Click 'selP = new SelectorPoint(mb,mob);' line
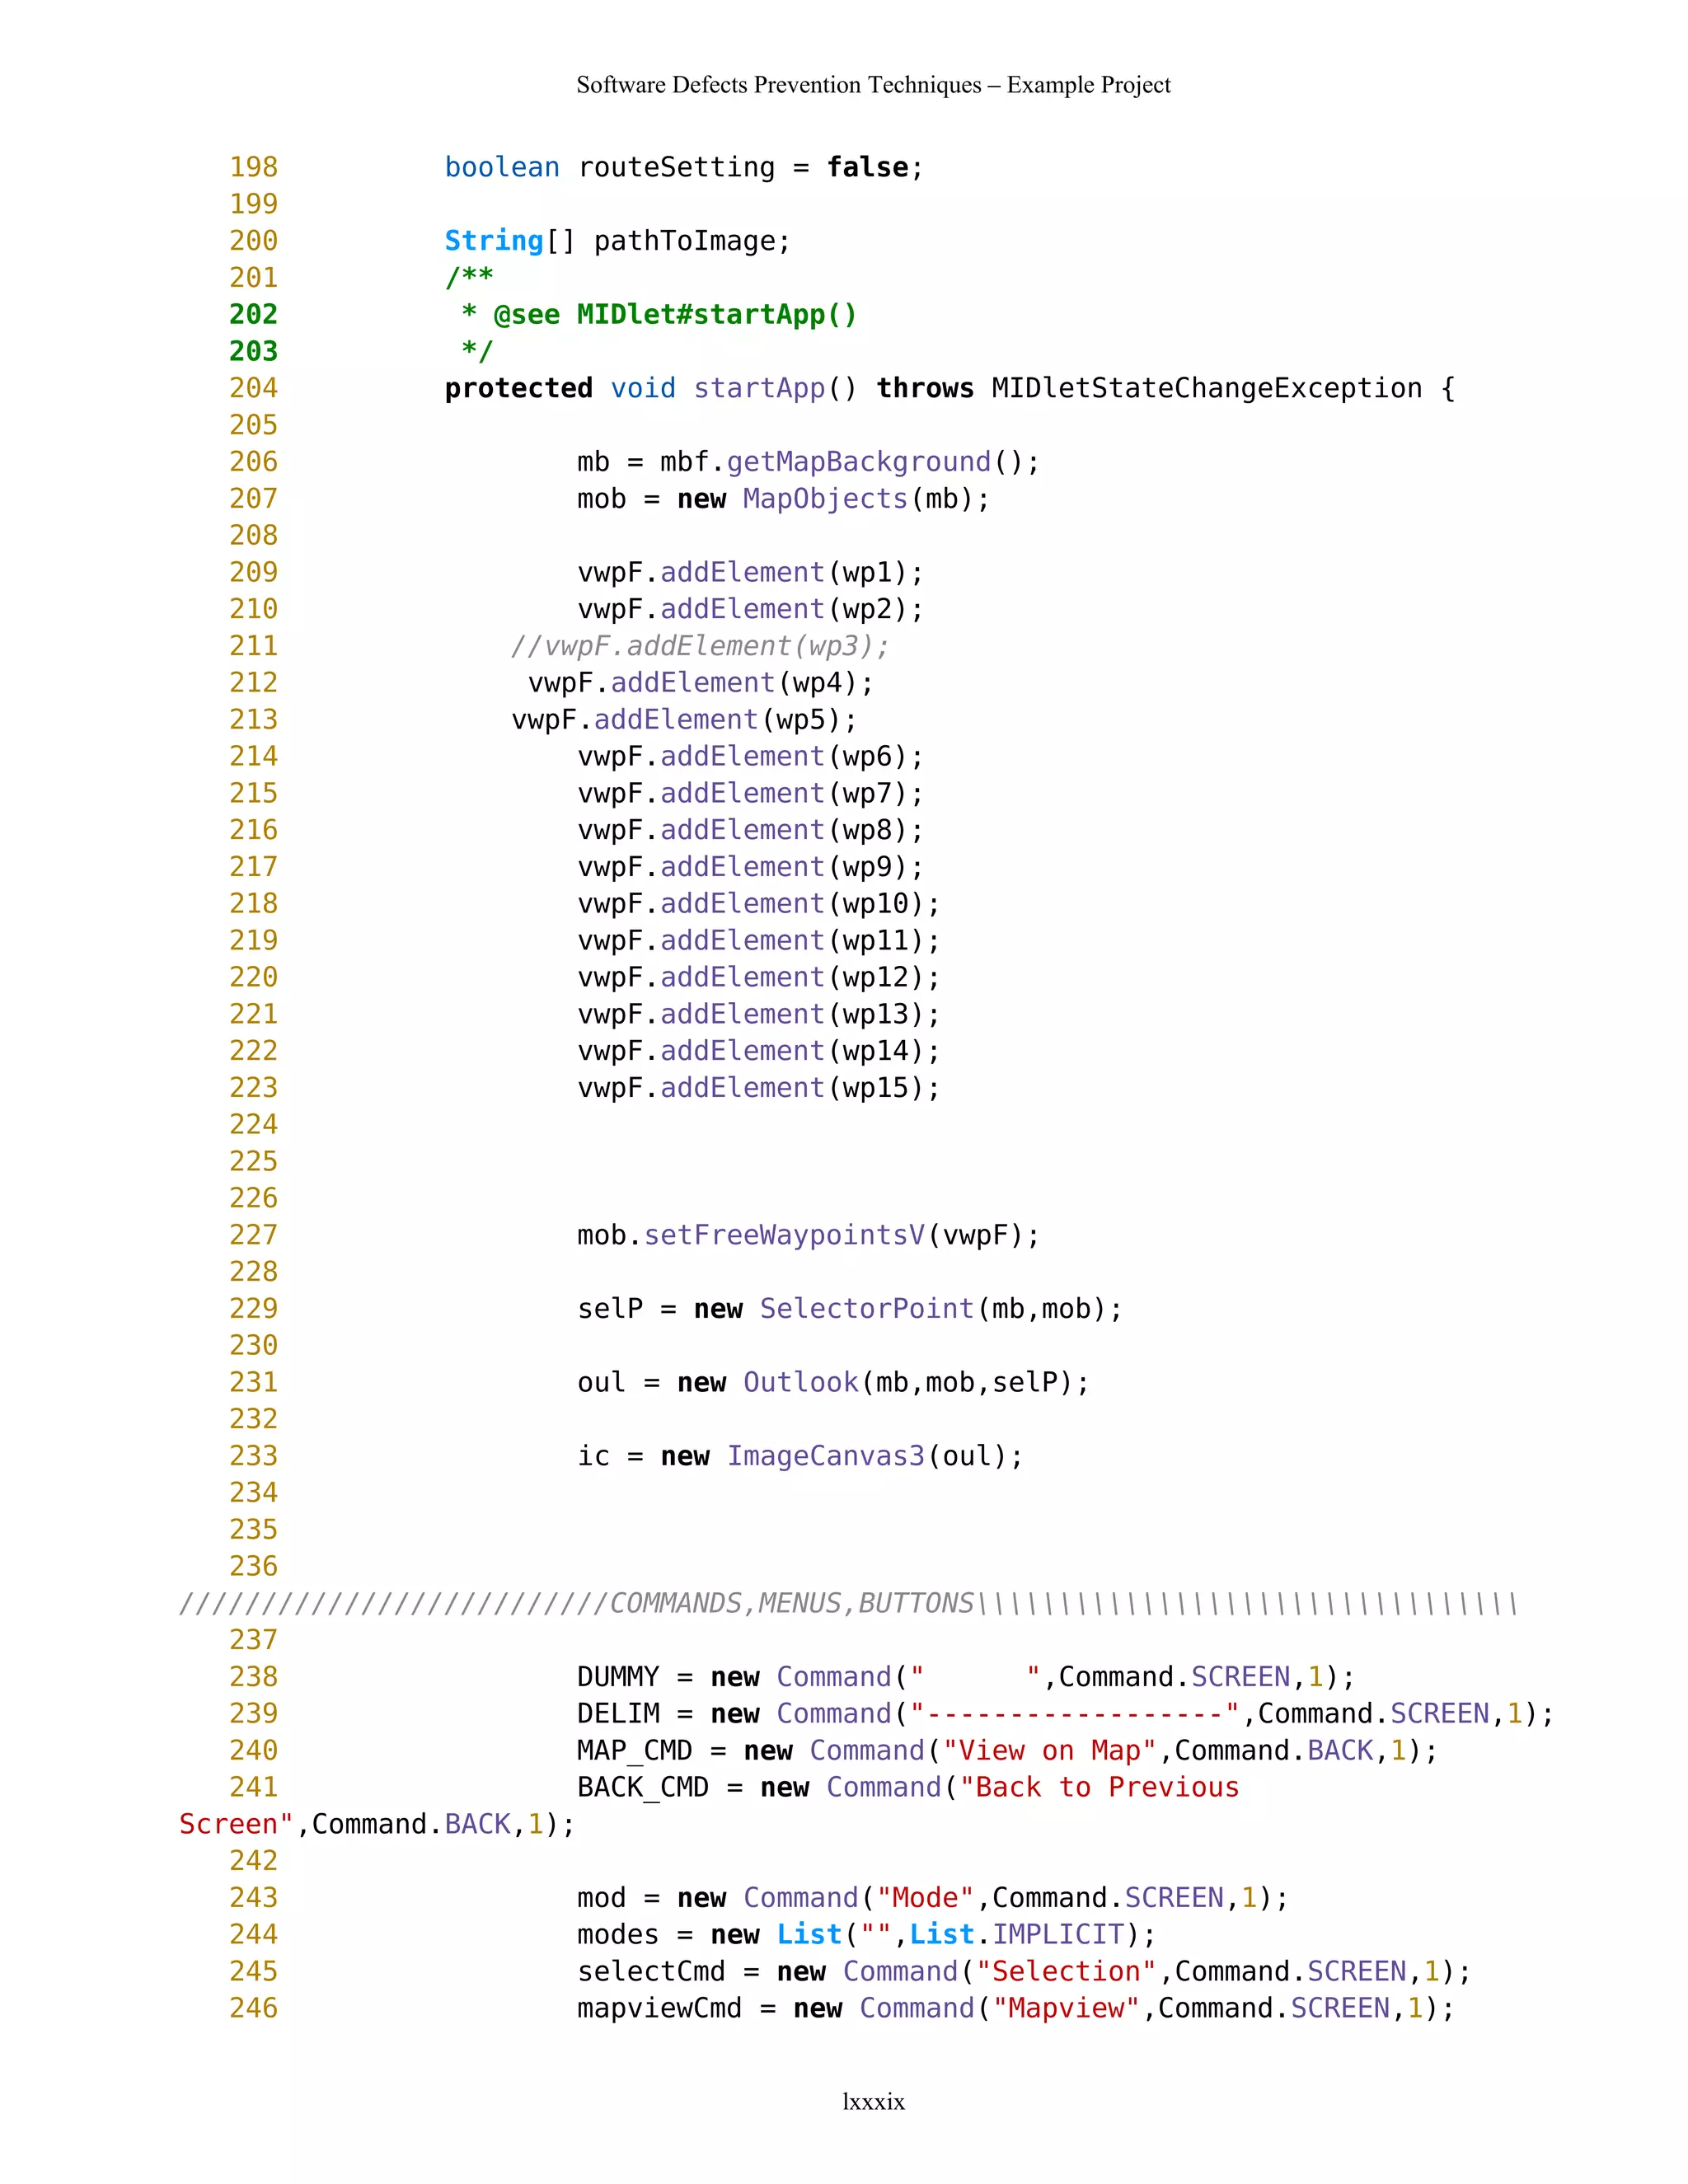The width and height of the screenshot is (1688, 2184). (850, 1309)
